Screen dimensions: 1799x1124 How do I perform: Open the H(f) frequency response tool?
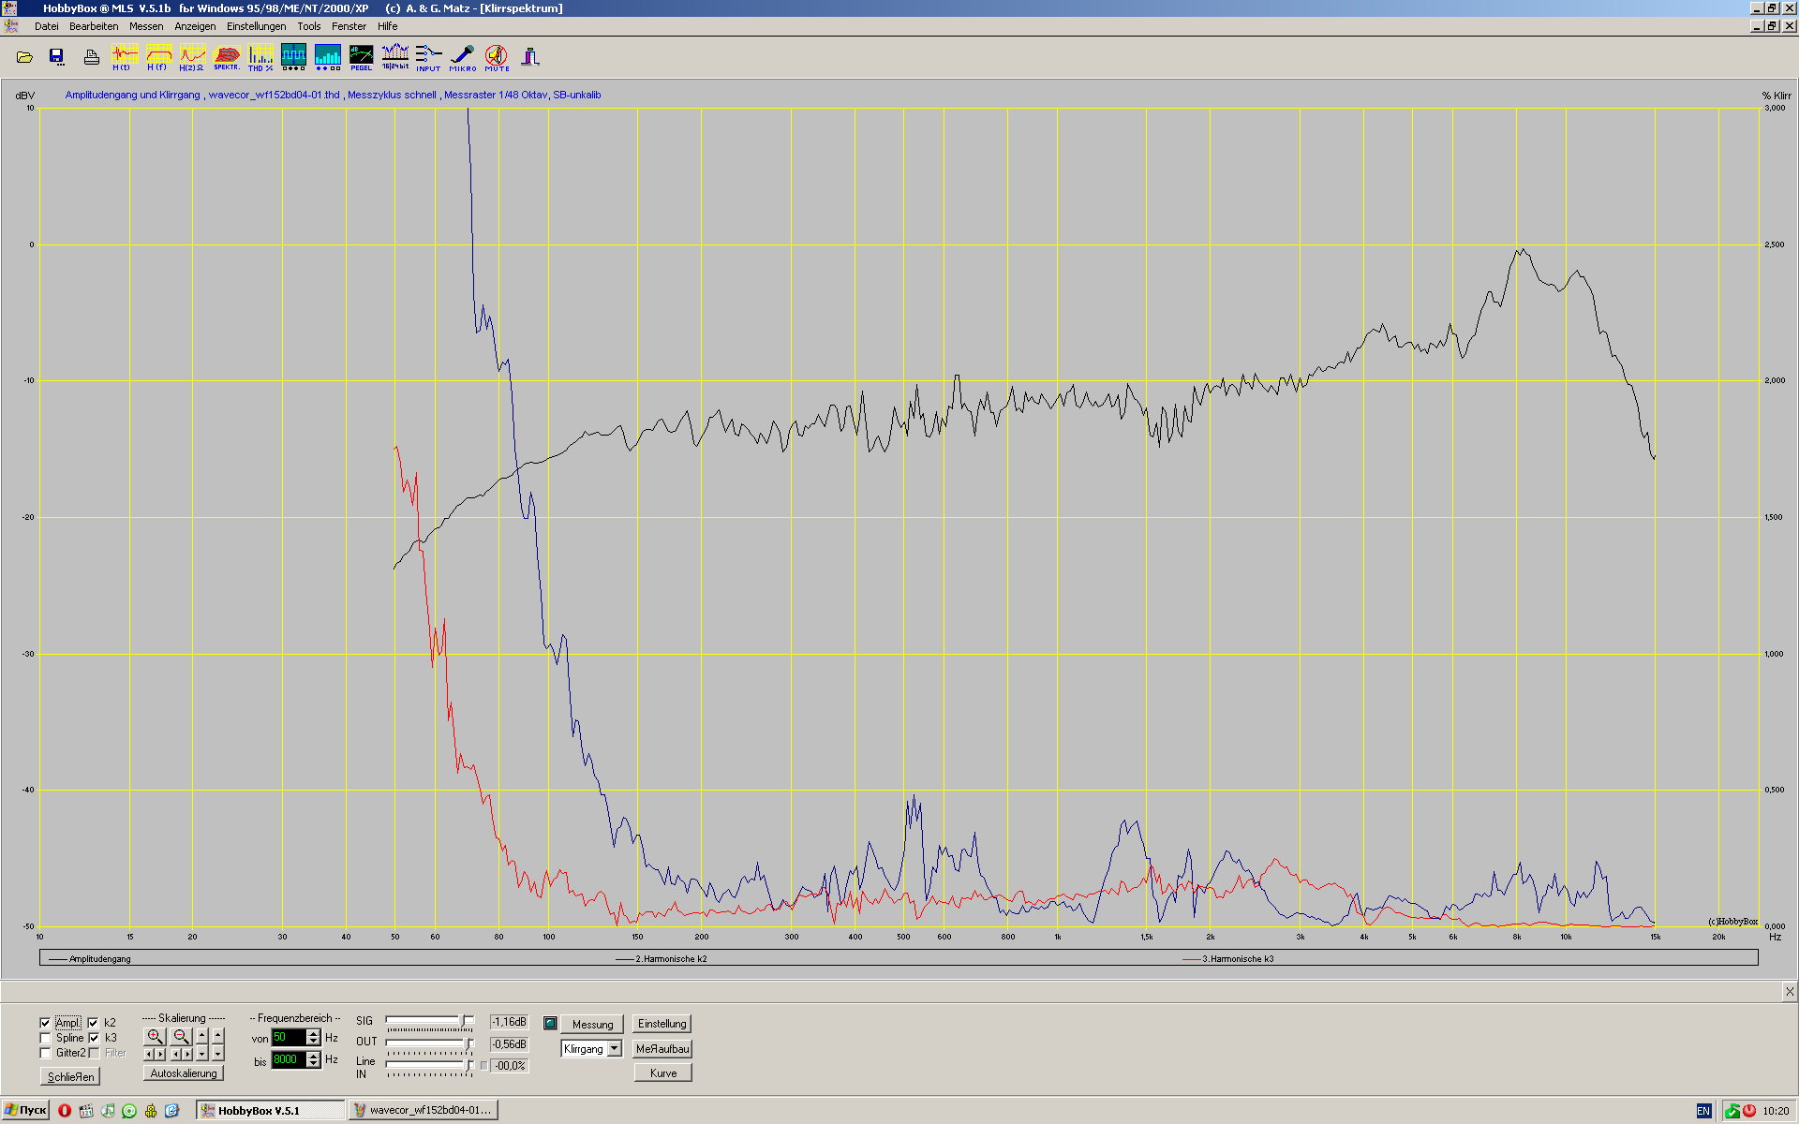point(157,56)
